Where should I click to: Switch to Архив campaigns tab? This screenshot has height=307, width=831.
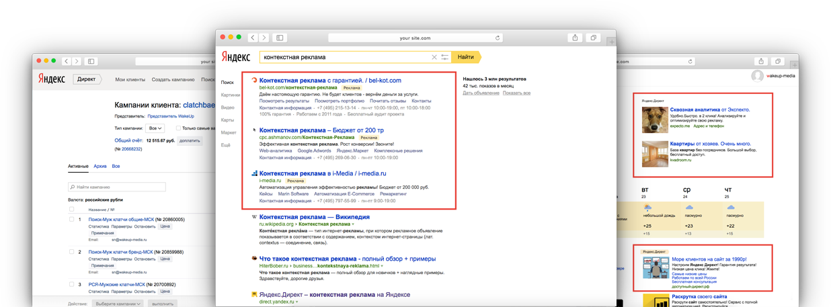pyautogui.click(x=100, y=166)
